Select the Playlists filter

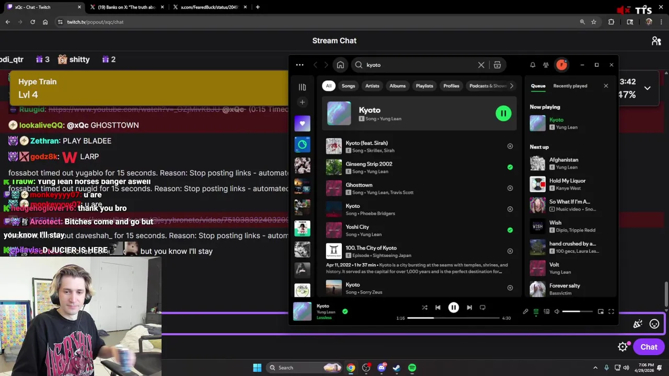click(x=424, y=86)
